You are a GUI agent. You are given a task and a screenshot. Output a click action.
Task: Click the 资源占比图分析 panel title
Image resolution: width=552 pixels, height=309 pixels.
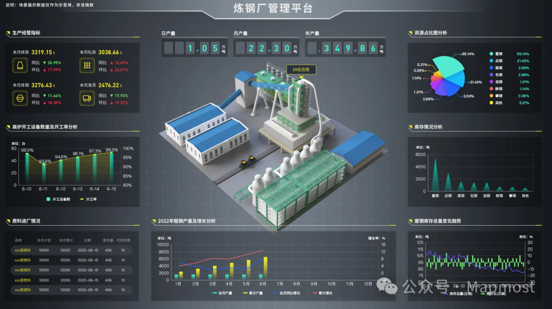tap(430, 33)
